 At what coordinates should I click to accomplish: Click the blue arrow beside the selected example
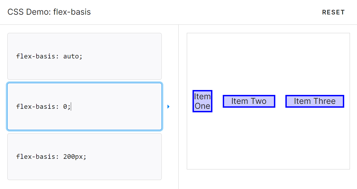[x=169, y=107]
